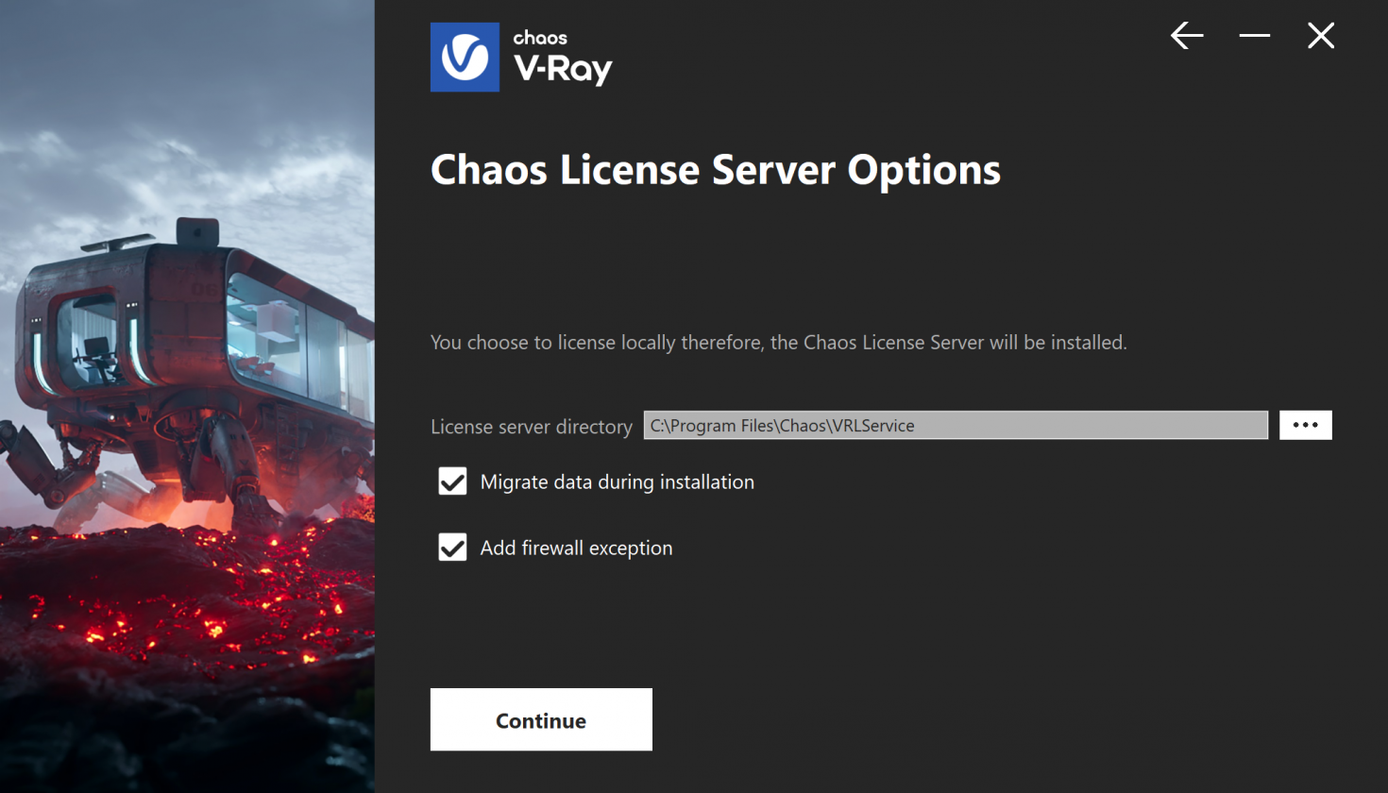This screenshot has width=1388, height=793.
Task: Click the Add firewall exception checkmark
Action: click(452, 548)
